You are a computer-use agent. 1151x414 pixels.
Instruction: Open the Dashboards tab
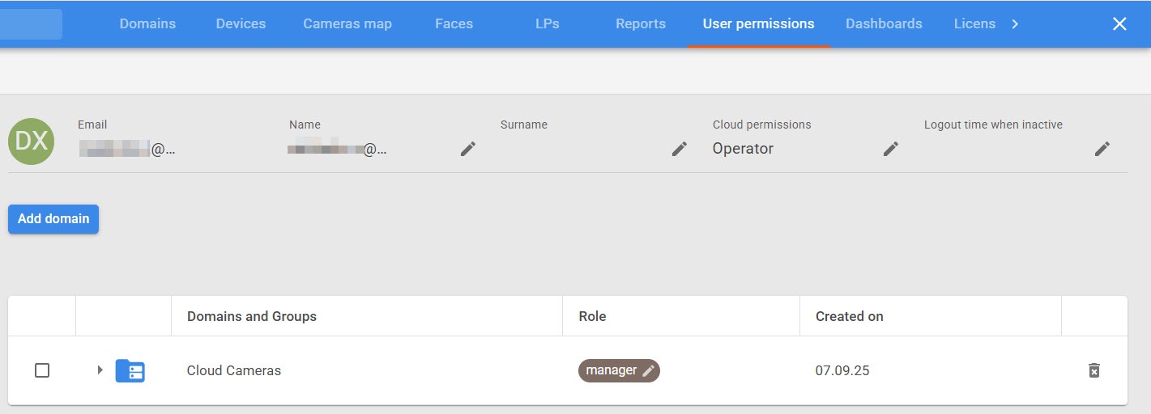point(884,23)
